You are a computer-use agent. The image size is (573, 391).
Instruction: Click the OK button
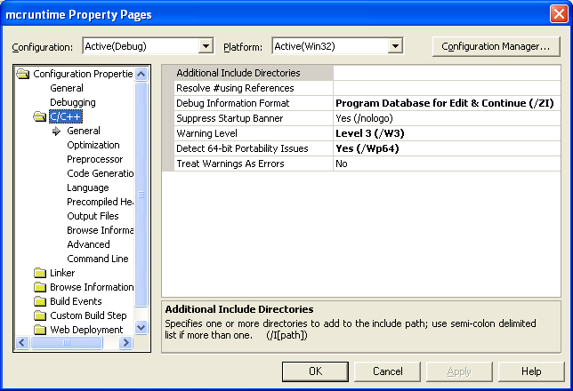315,371
